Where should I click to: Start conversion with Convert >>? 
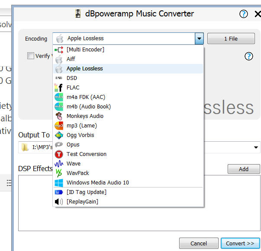click(240, 243)
